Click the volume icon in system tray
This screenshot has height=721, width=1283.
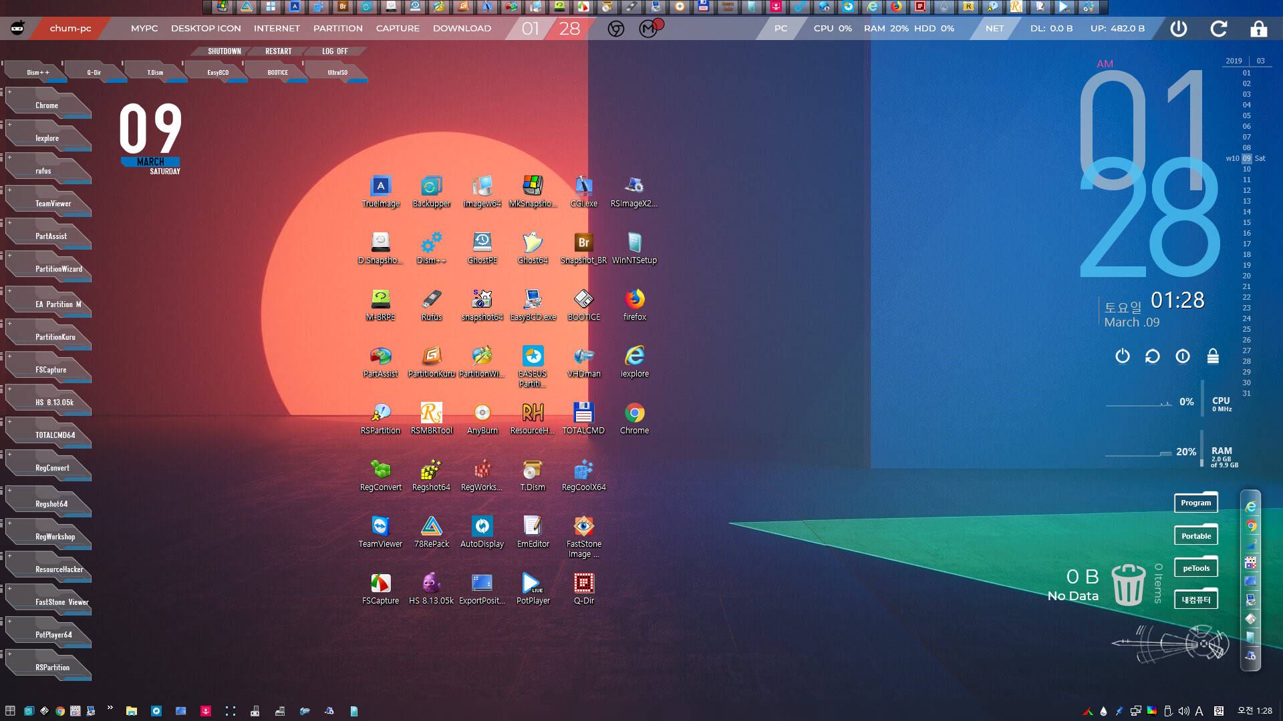1183,711
